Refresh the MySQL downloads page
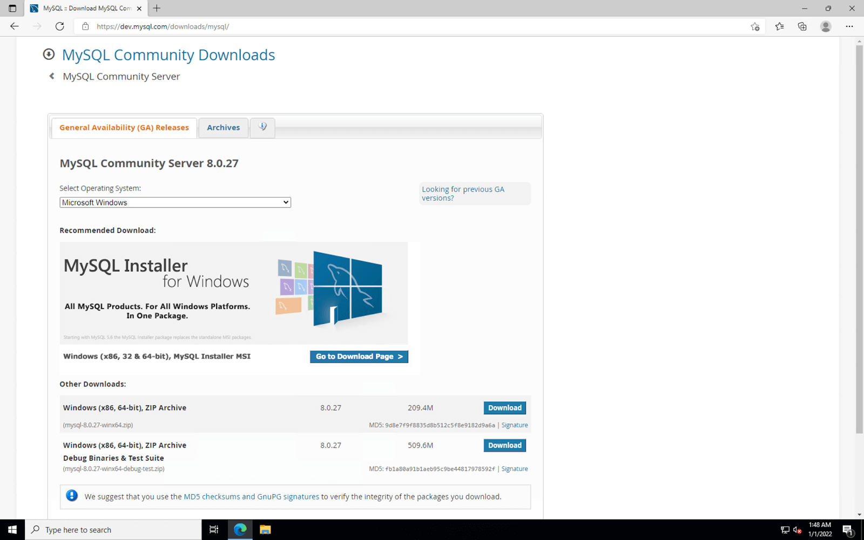Viewport: 864px width, 540px height. 60,26
